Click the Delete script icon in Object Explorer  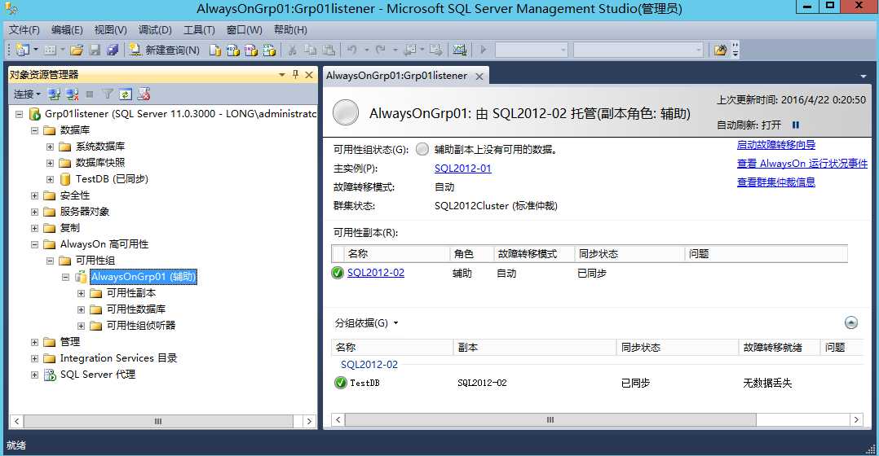click(144, 94)
